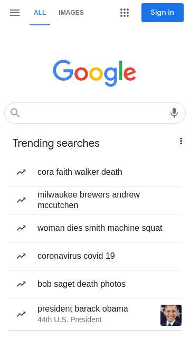Select 'president barack obama' trending search
The height and width of the screenshot is (338, 190).
coord(95,314)
